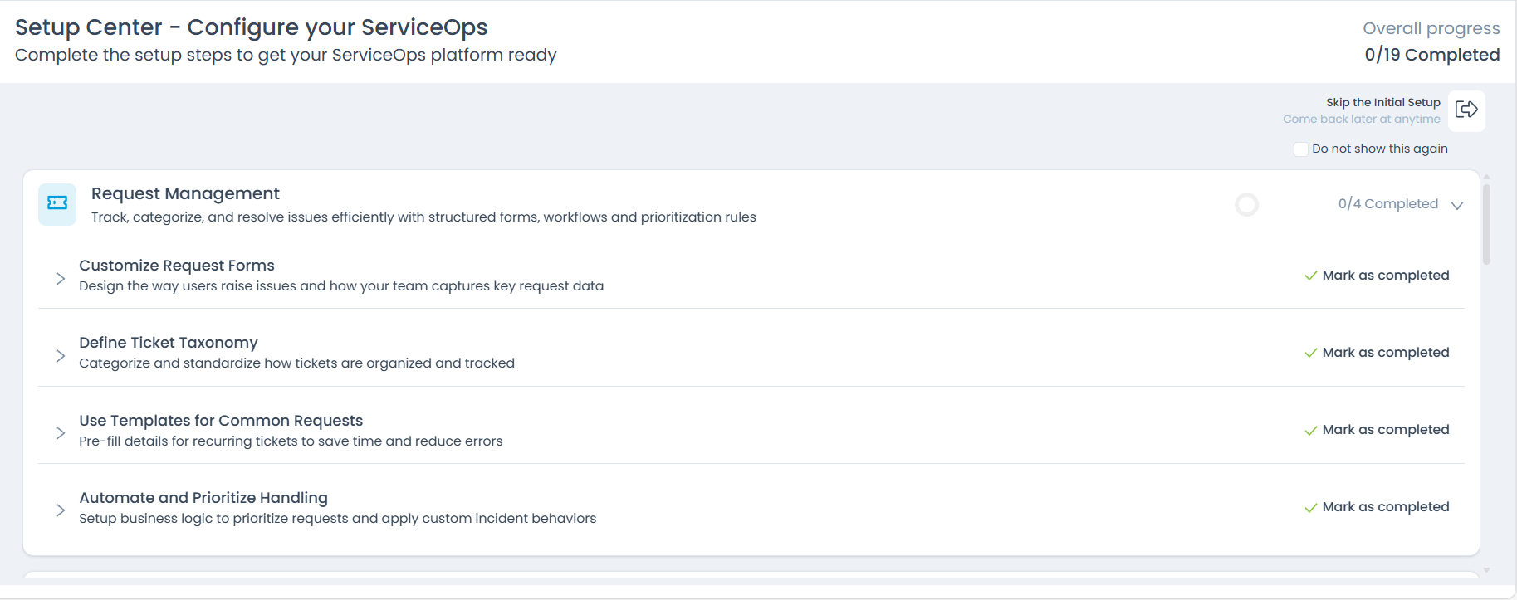Click the Skip the Initial Setup link
The height and width of the screenshot is (600, 1517).
[x=1382, y=102]
